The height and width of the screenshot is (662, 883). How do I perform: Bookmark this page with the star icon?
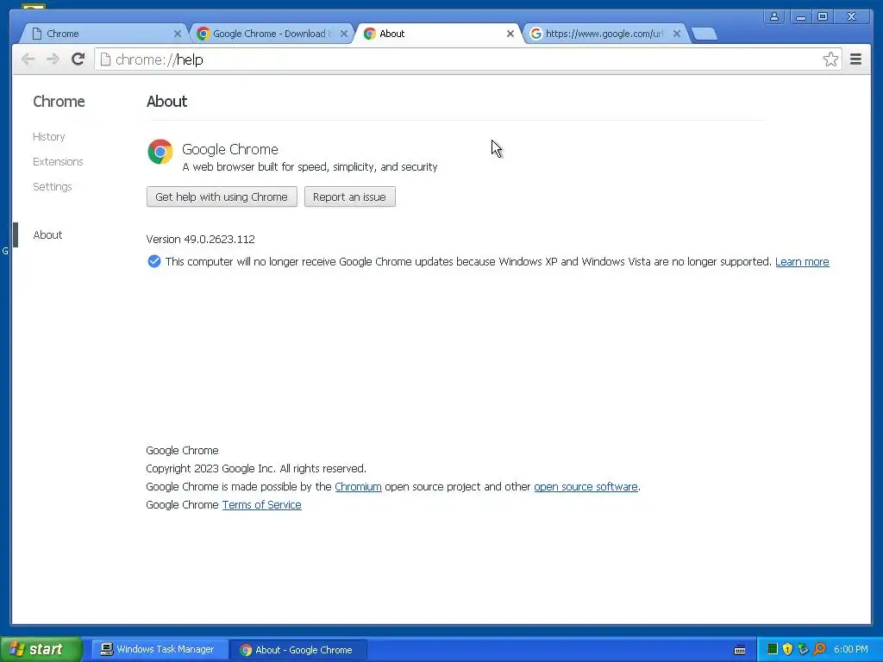coord(830,59)
